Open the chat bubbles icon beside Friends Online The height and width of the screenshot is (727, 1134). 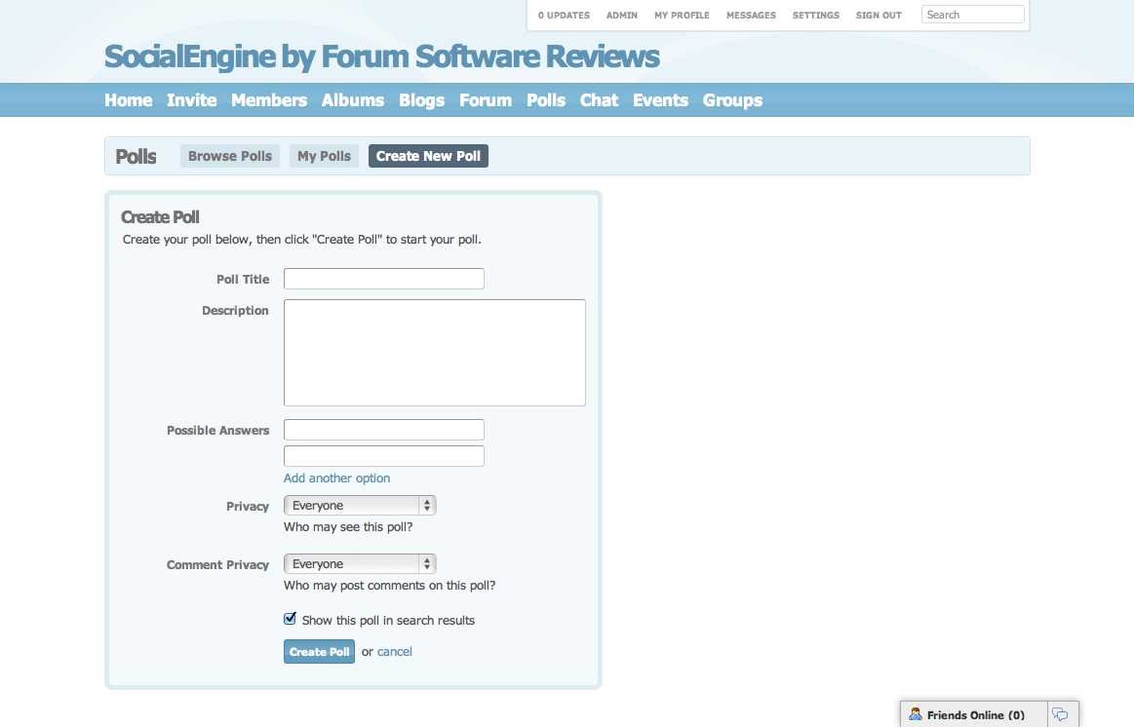[1060, 714]
